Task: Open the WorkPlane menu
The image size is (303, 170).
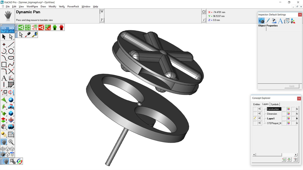Action: 32,6
